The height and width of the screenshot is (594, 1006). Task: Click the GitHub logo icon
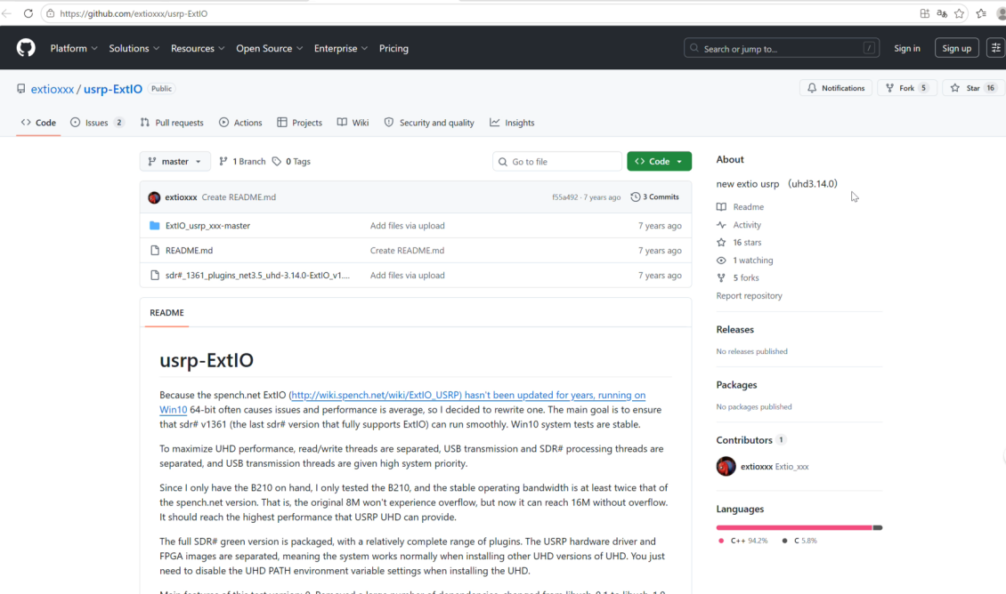(x=26, y=48)
